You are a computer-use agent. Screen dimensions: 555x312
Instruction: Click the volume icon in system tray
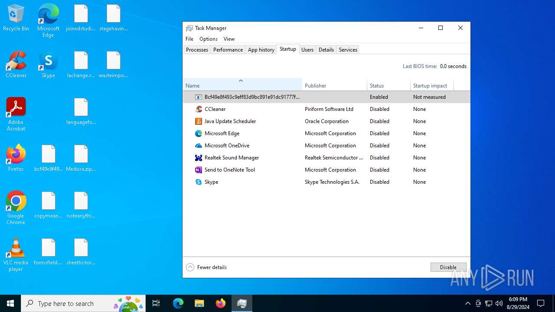(499, 303)
